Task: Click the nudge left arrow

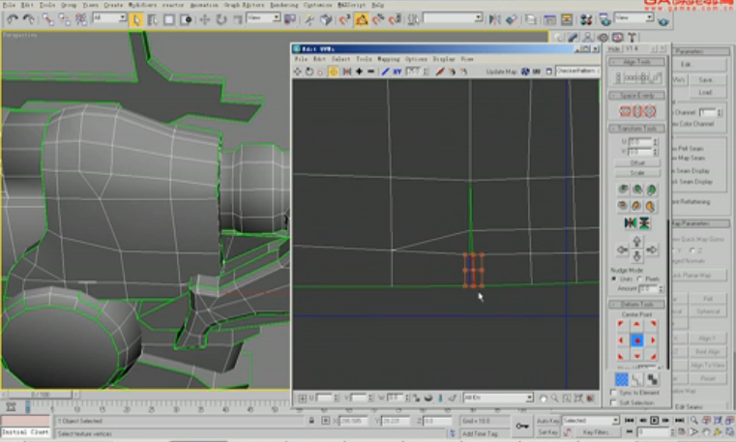Action: click(x=623, y=250)
